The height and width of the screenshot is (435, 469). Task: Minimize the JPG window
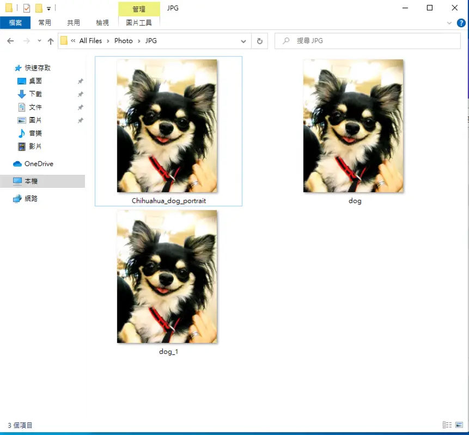tap(405, 8)
